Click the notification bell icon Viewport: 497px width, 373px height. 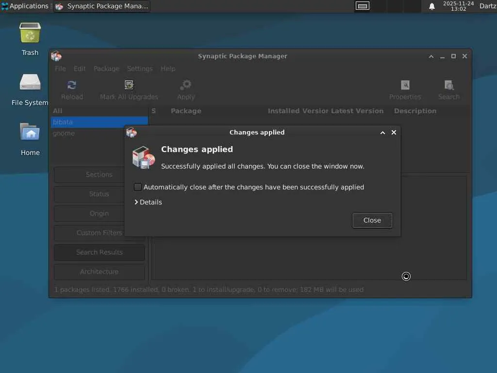tap(431, 6)
